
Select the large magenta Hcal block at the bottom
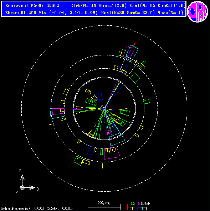112,153
